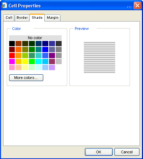Screen dimensions: 143x159
Task: Select the bright red swatch
Action: 12,55
